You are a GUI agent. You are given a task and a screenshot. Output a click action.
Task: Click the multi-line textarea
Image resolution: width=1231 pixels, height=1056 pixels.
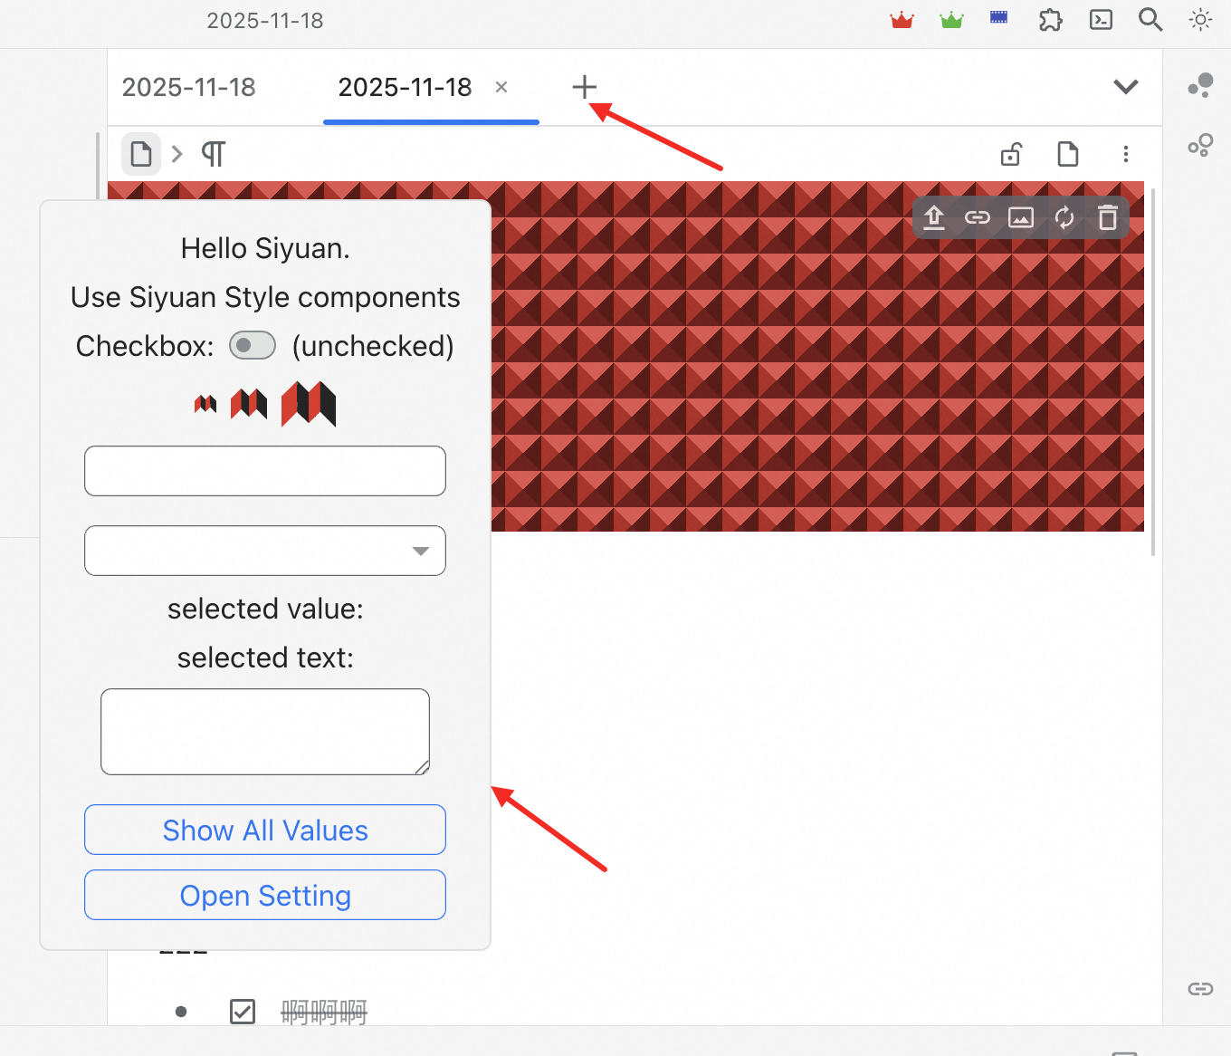pos(265,732)
